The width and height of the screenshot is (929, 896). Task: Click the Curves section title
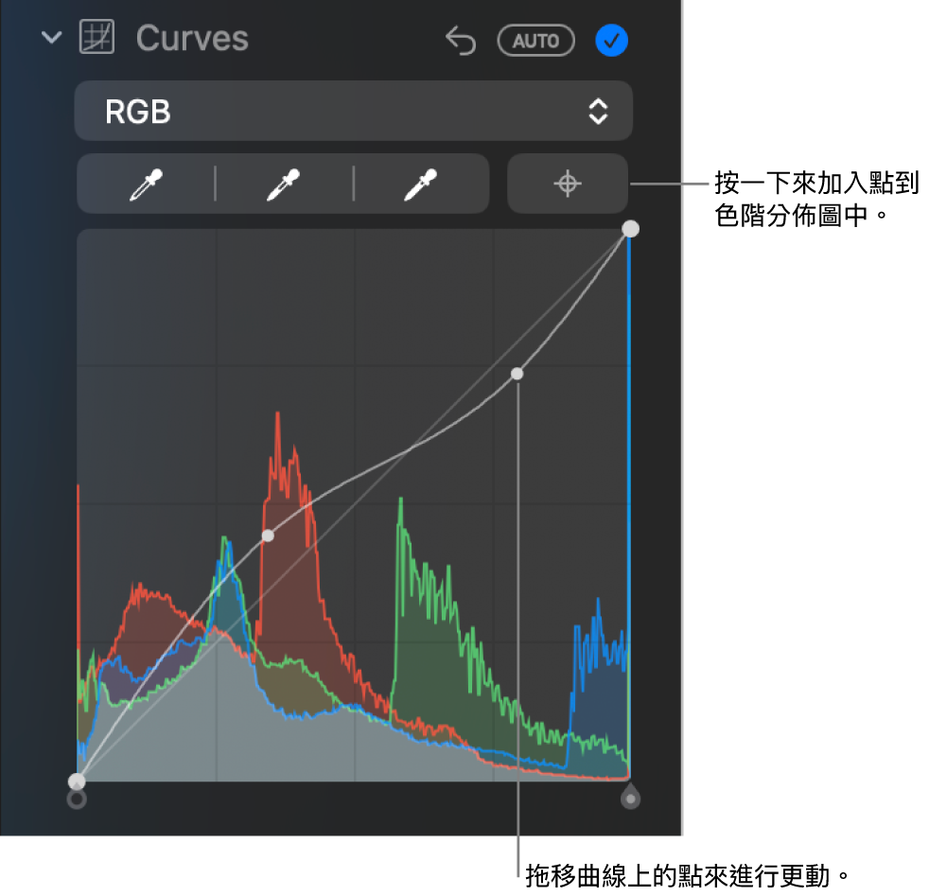[x=193, y=39]
